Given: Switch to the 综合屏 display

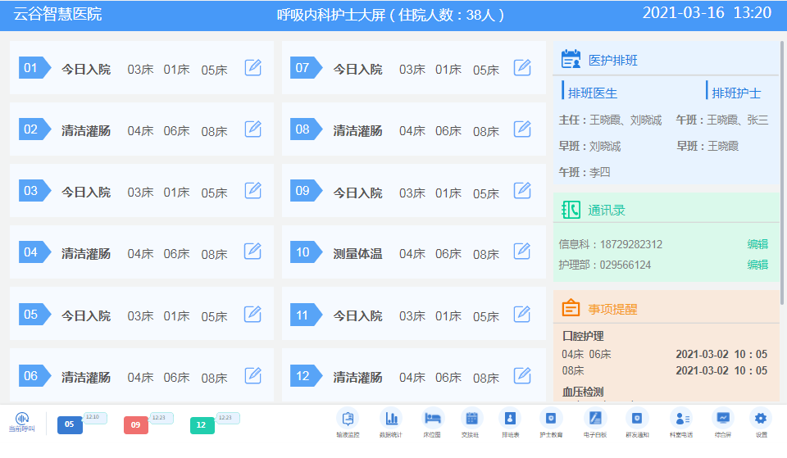Looking at the screenshot, I should click(722, 417).
